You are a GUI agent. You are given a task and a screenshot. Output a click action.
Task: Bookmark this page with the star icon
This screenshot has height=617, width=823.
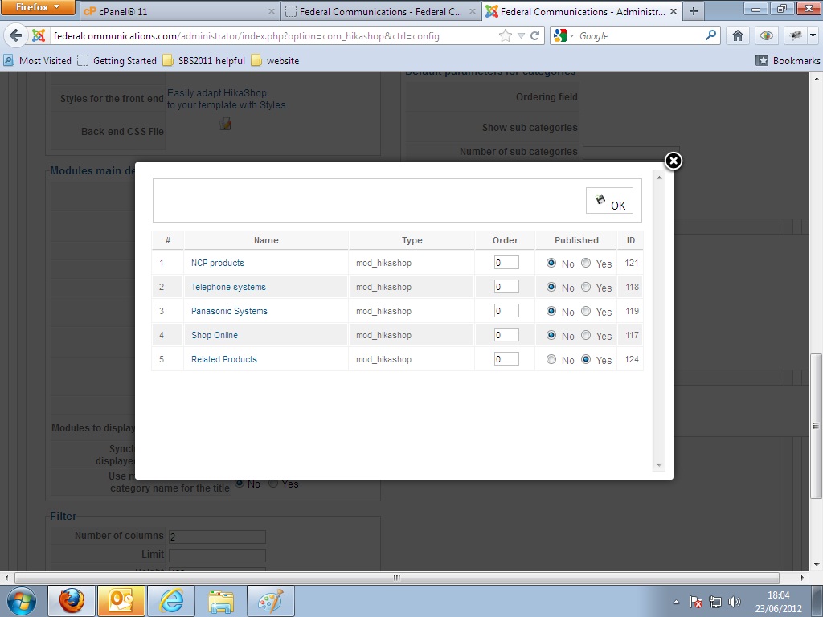pyautogui.click(x=505, y=35)
